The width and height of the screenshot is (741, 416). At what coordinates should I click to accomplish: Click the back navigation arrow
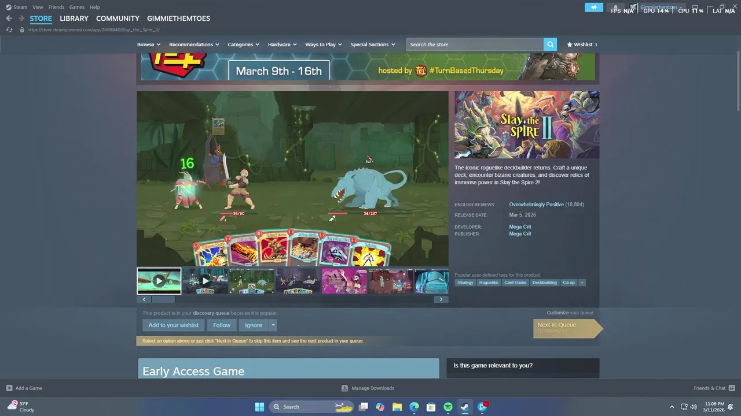click(9, 18)
